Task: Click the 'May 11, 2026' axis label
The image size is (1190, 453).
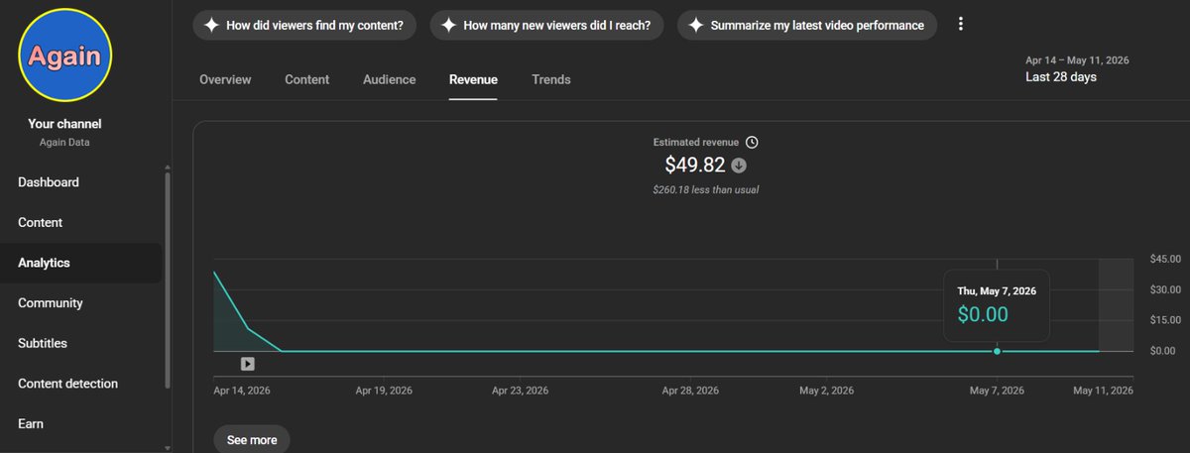Action: [x=1103, y=391]
